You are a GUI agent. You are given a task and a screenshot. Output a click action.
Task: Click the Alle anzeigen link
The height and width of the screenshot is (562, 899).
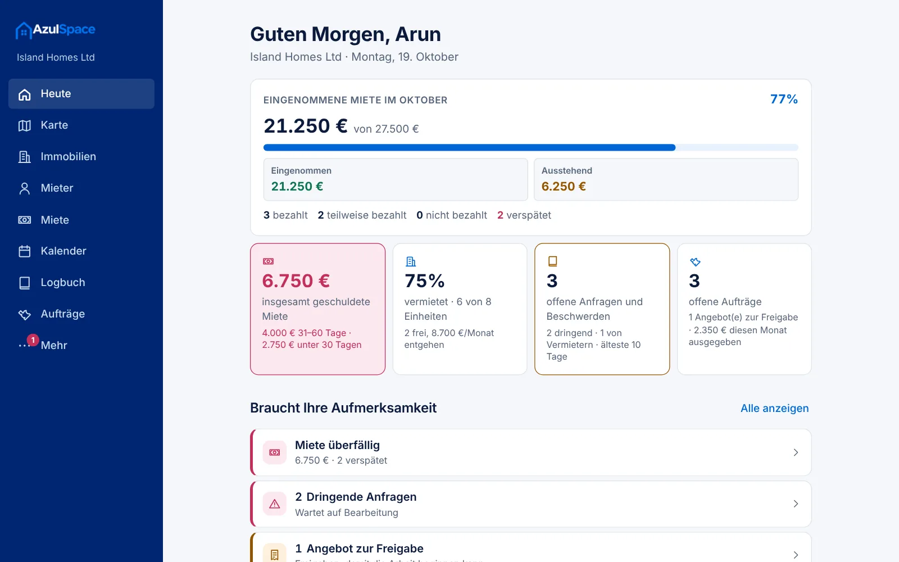(774, 409)
